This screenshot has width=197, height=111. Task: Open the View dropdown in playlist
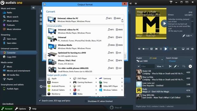click(160, 66)
